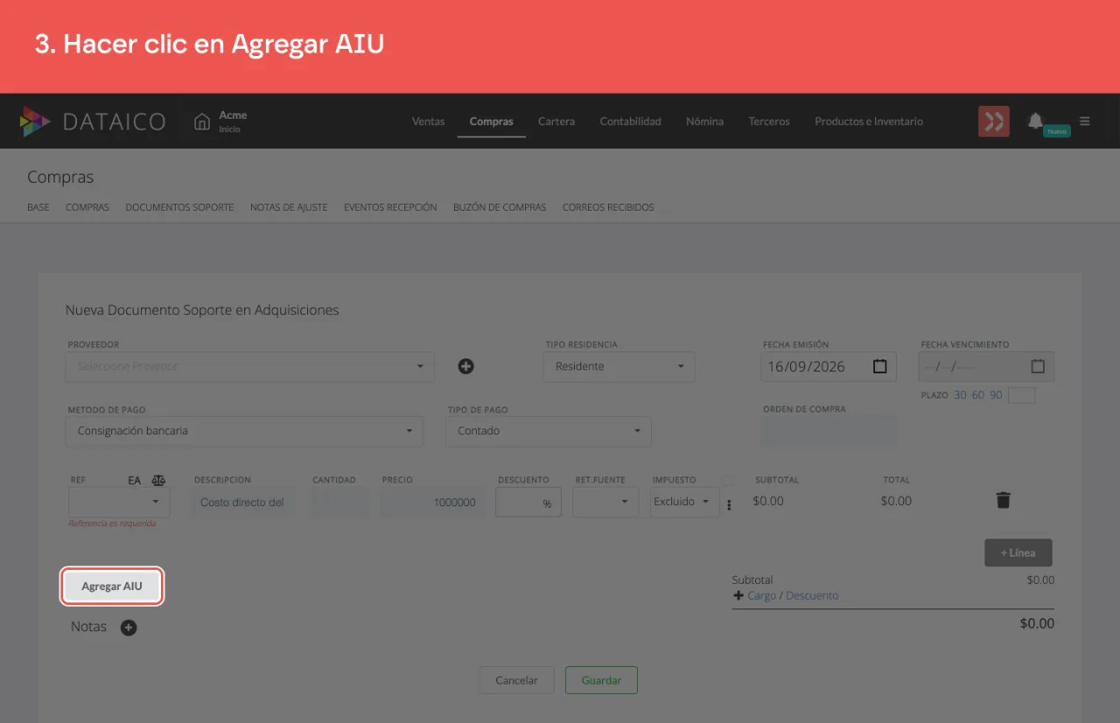Click the red double-arrow icon
Screen dimensions: 1120x723
[x=994, y=122]
